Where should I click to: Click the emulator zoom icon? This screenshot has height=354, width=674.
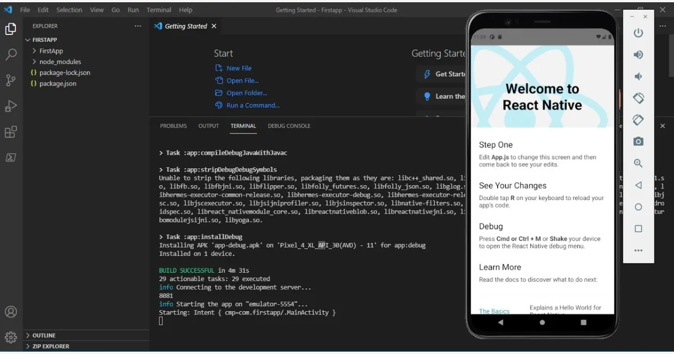coord(638,163)
